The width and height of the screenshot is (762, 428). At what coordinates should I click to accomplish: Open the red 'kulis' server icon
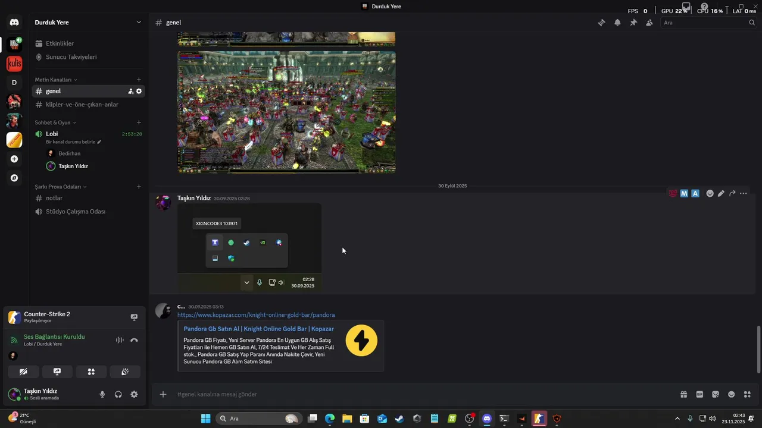(14, 64)
